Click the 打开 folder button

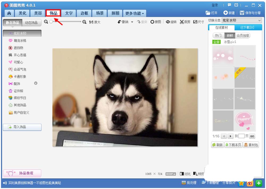[211, 13]
